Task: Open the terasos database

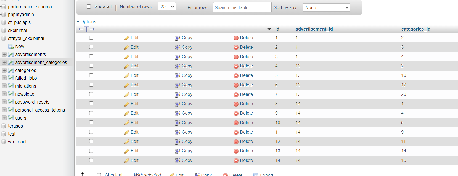Action: pyautogui.click(x=15, y=126)
